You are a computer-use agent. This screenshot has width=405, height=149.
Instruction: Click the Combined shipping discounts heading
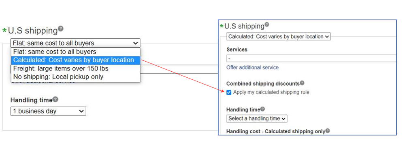point(263,83)
